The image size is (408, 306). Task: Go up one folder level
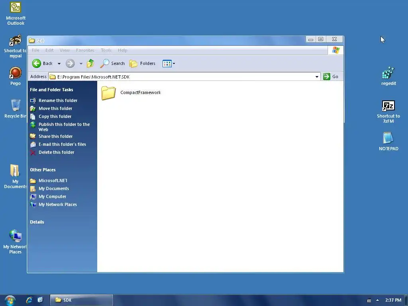coord(90,63)
